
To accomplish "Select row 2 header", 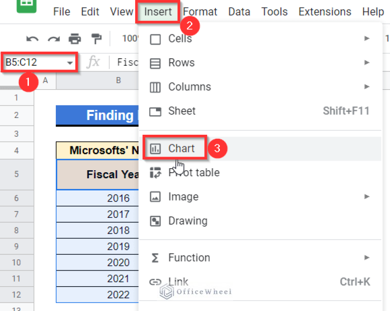I will (x=17, y=115).
